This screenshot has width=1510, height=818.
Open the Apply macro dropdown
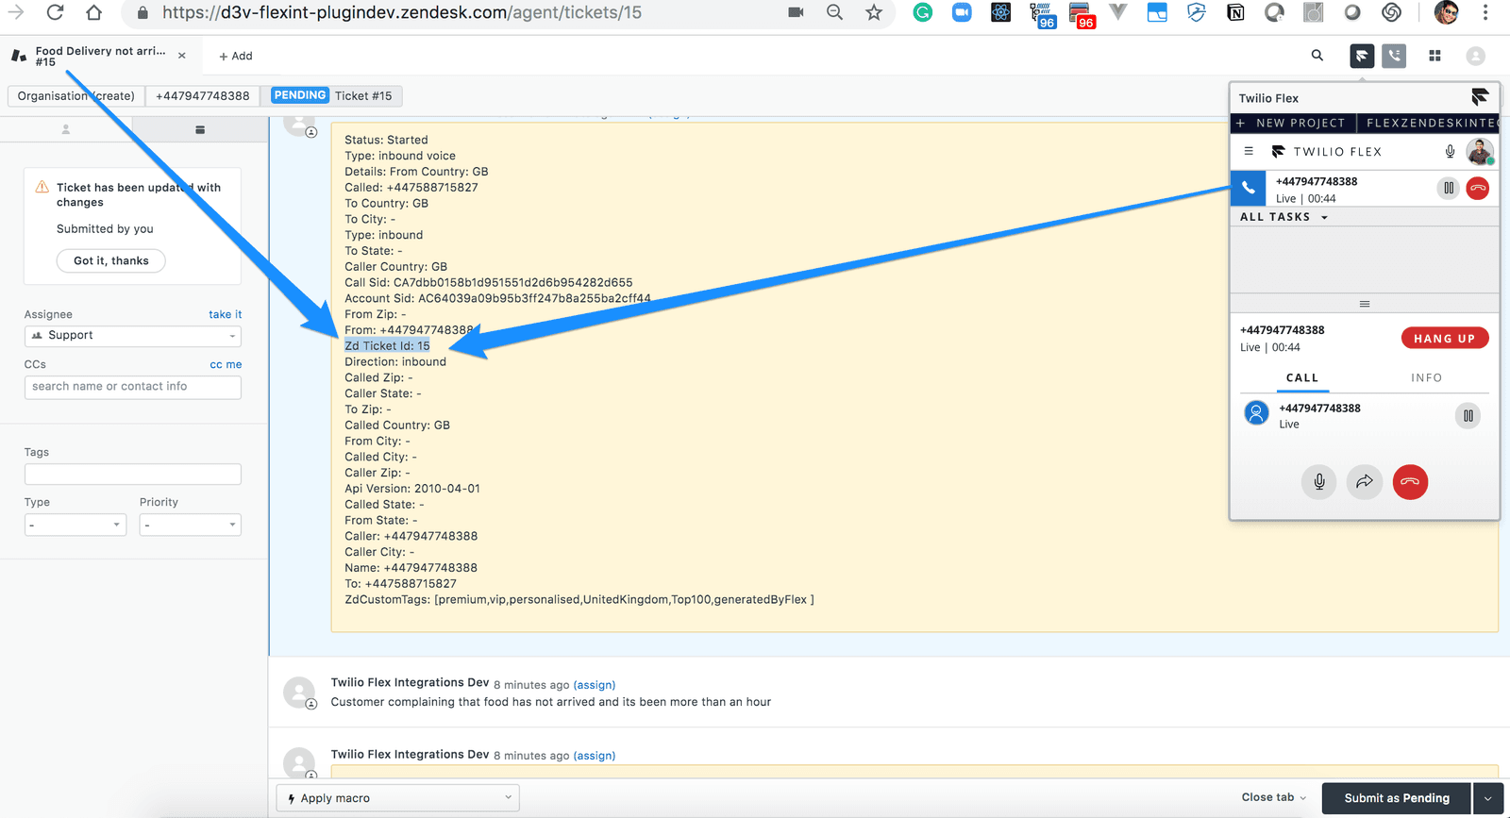click(397, 798)
